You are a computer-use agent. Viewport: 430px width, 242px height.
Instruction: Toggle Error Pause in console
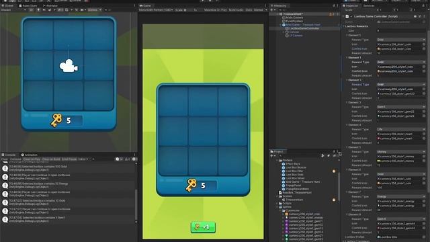pyautogui.click(x=69, y=159)
